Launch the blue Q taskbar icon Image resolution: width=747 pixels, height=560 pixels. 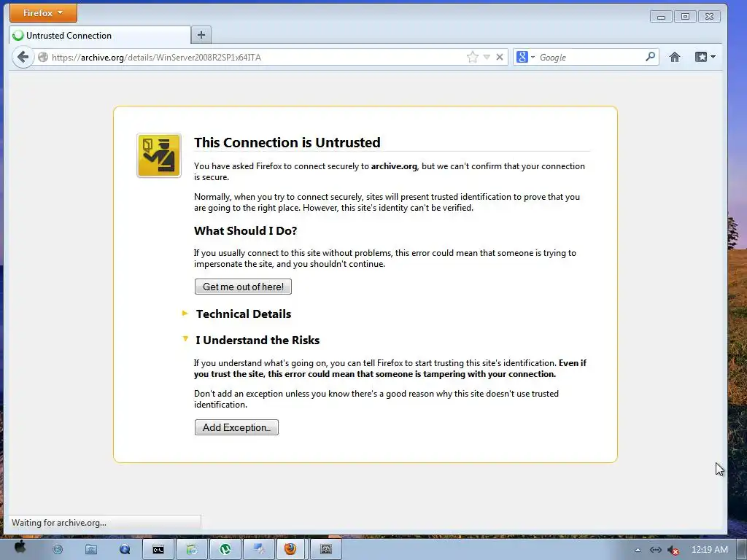coord(125,550)
